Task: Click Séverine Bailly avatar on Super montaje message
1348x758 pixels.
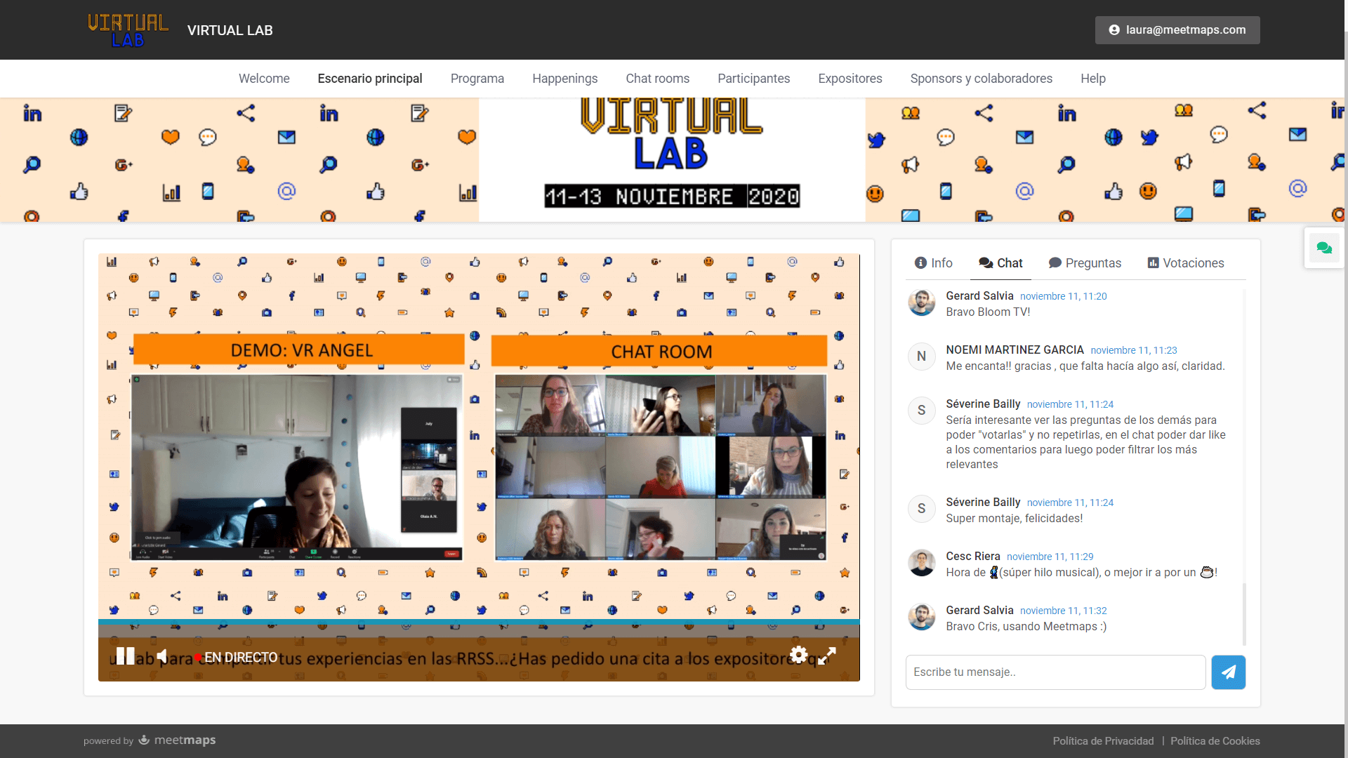Action: pyautogui.click(x=922, y=509)
